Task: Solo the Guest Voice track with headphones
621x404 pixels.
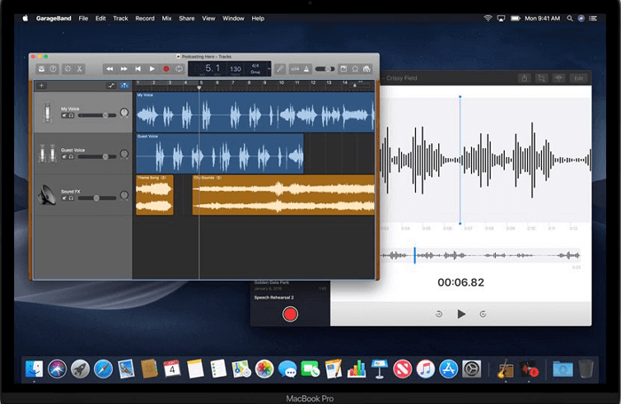Action: click(72, 156)
